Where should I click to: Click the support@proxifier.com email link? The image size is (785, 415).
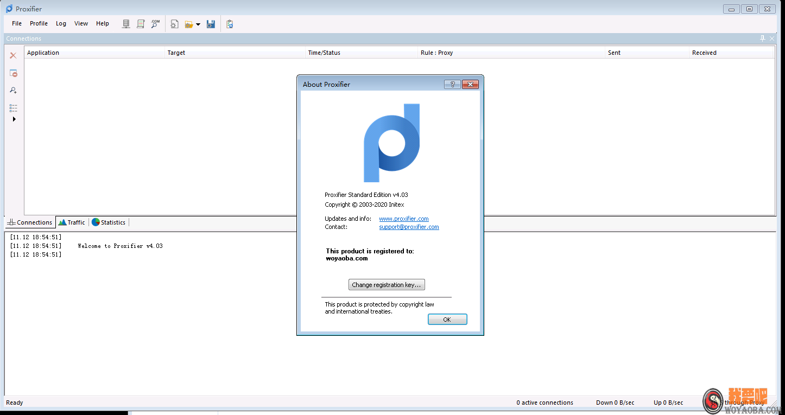[409, 227]
